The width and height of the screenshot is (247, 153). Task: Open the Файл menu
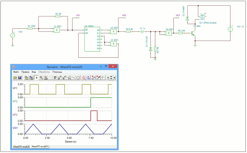click(16, 72)
